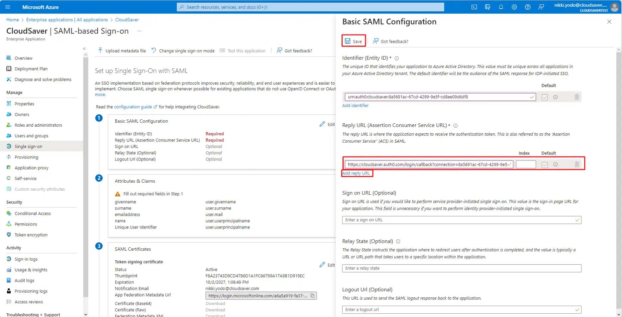Click the help question mark icon
Viewport: 622px width, 317px height.
click(527, 7)
